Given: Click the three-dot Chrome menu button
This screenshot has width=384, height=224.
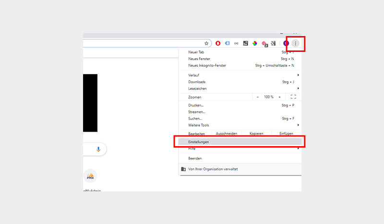Looking at the screenshot, I should click(x=296, y=44).
